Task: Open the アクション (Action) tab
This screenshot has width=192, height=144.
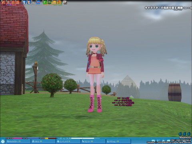Action: (118, 142)
